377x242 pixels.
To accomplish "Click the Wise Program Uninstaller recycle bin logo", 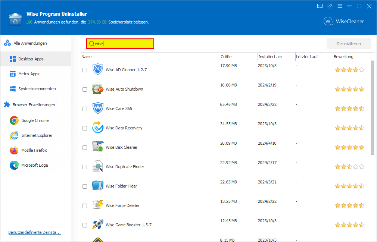I will pyautogui.click(x=15, y=19).
